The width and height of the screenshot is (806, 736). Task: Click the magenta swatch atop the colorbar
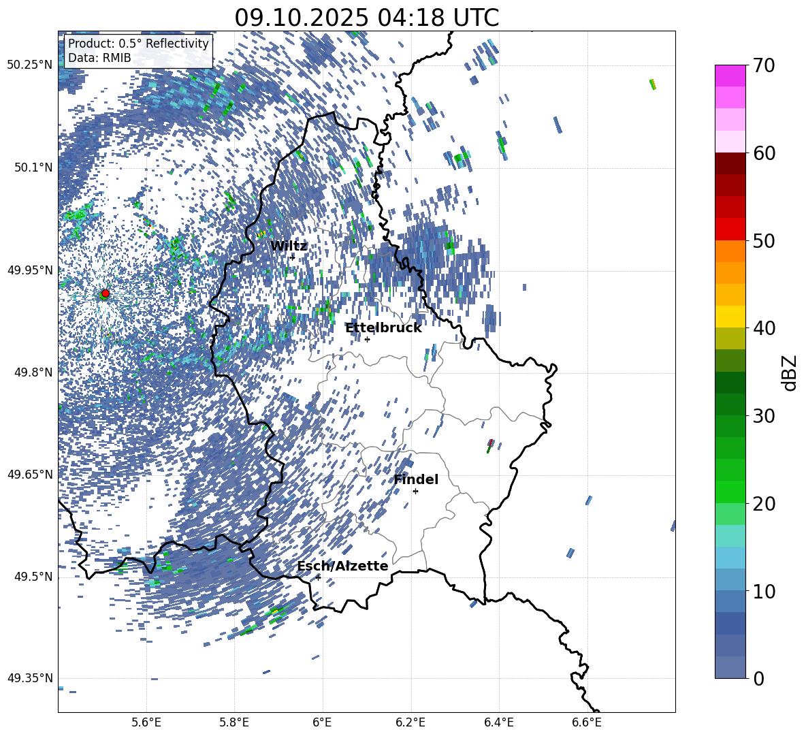click(730, 76)
